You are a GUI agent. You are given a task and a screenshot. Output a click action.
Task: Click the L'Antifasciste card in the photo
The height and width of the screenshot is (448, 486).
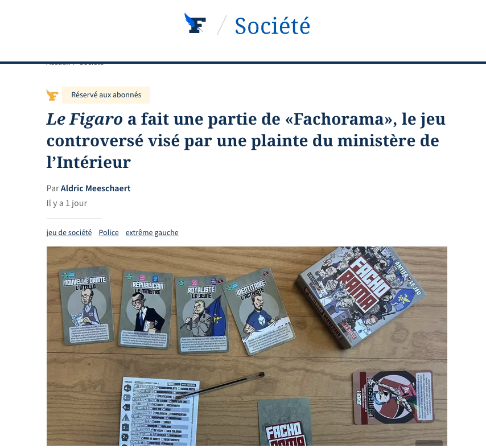(393, 397)
